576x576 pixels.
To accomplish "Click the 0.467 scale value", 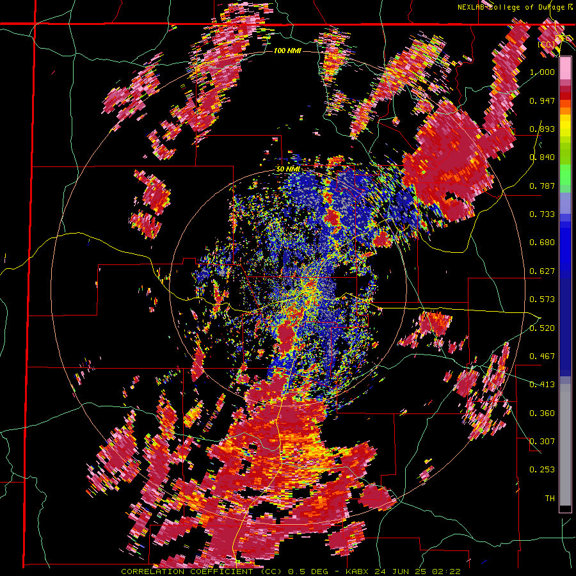I will pos(542,356).
